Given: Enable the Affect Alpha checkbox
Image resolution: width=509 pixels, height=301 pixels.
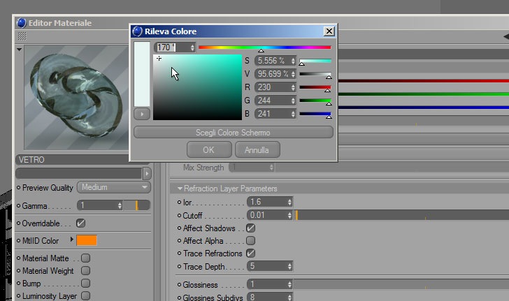Looking at the screenshot, I should [250, 241].
